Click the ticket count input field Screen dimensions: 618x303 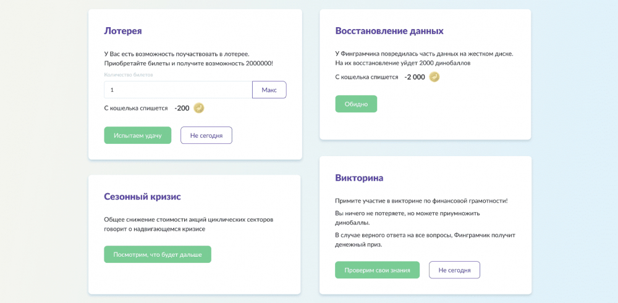pos(178,89)
